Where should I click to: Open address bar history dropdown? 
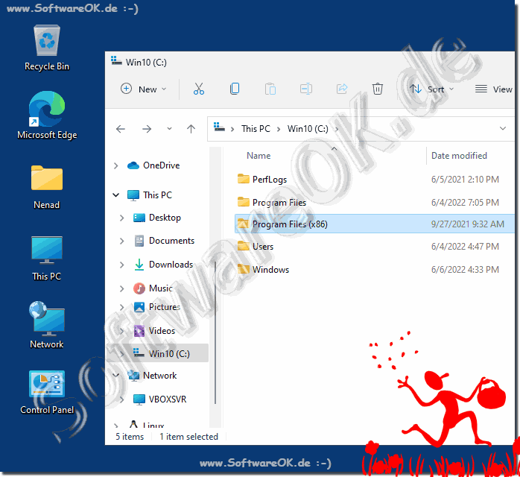(503, 129)
